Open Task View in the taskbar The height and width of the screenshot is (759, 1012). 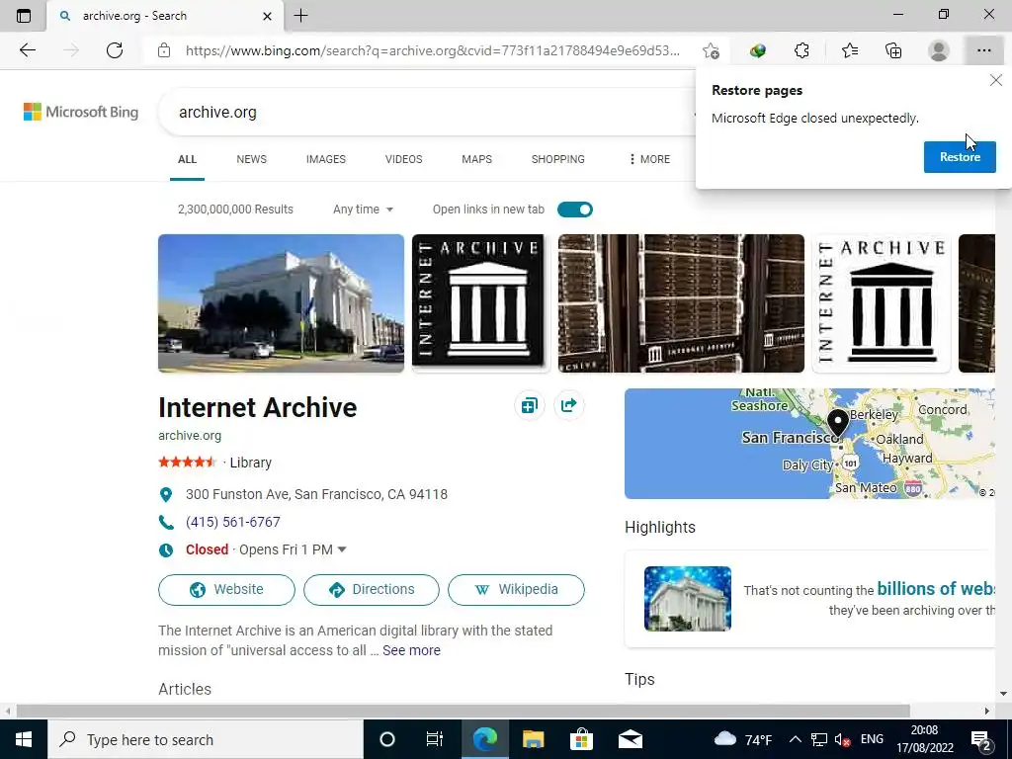click(x=435, y=739)
